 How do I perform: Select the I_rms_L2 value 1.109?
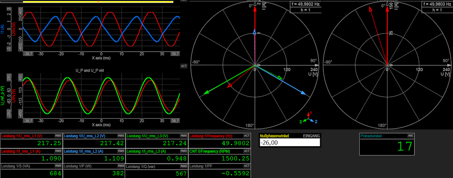point(114,159)
